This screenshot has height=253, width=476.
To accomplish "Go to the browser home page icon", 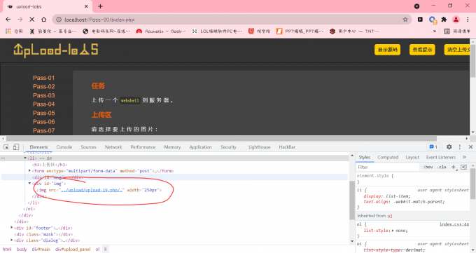I will [x=43, y=20].
